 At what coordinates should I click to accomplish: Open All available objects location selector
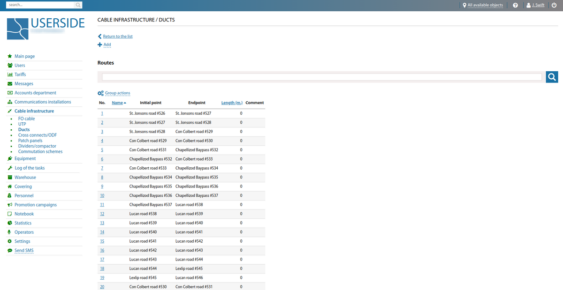(485, 5)
